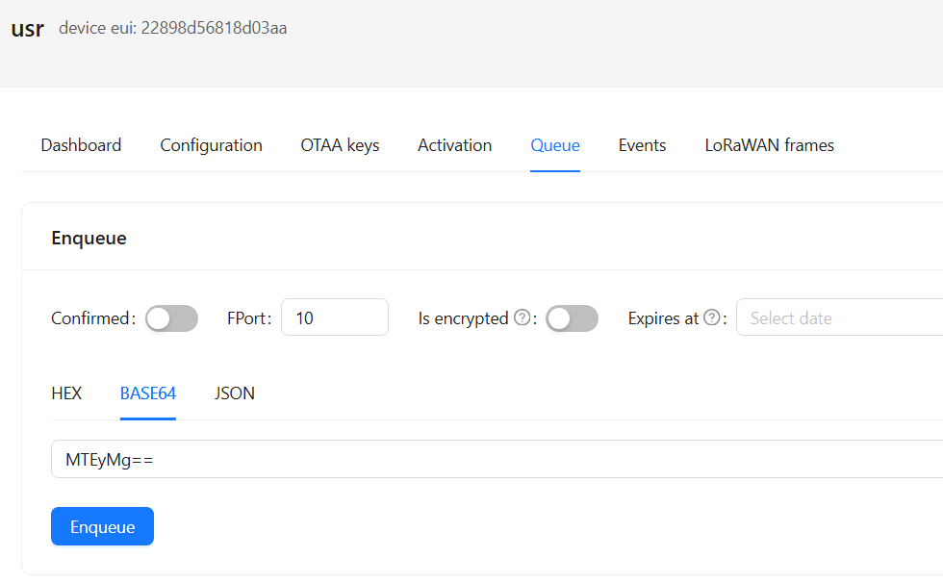Open the Is encrypted help icon
Screen dimensions: 943x583
click(522, 317)
